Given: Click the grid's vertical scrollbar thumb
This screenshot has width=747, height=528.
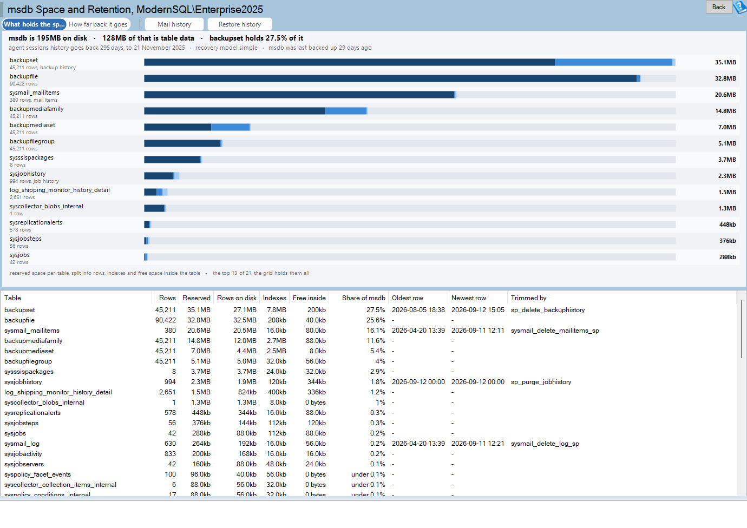Looking at the screenshot, I should tap(742, 328).
